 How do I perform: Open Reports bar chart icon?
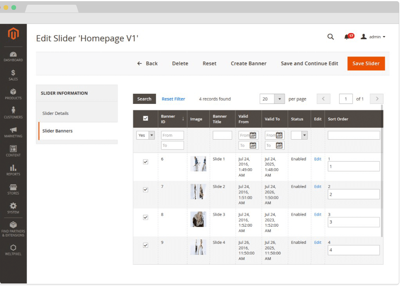pos(13,170)
